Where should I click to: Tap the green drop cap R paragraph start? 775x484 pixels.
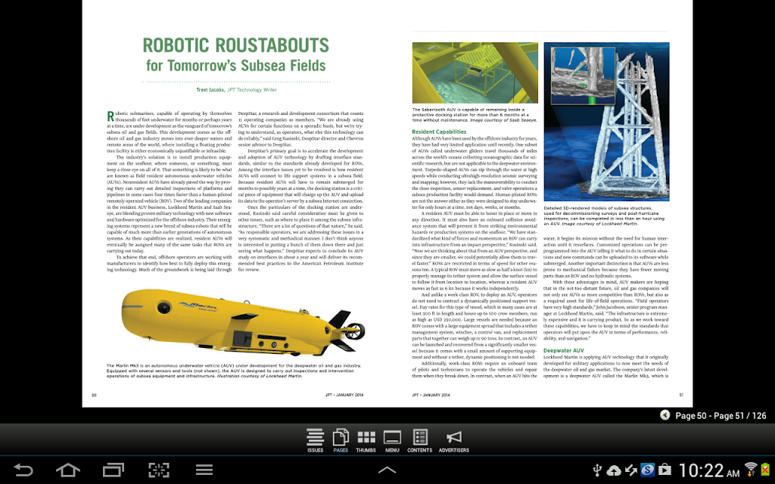pyautogui.click(x=110, y=116)
